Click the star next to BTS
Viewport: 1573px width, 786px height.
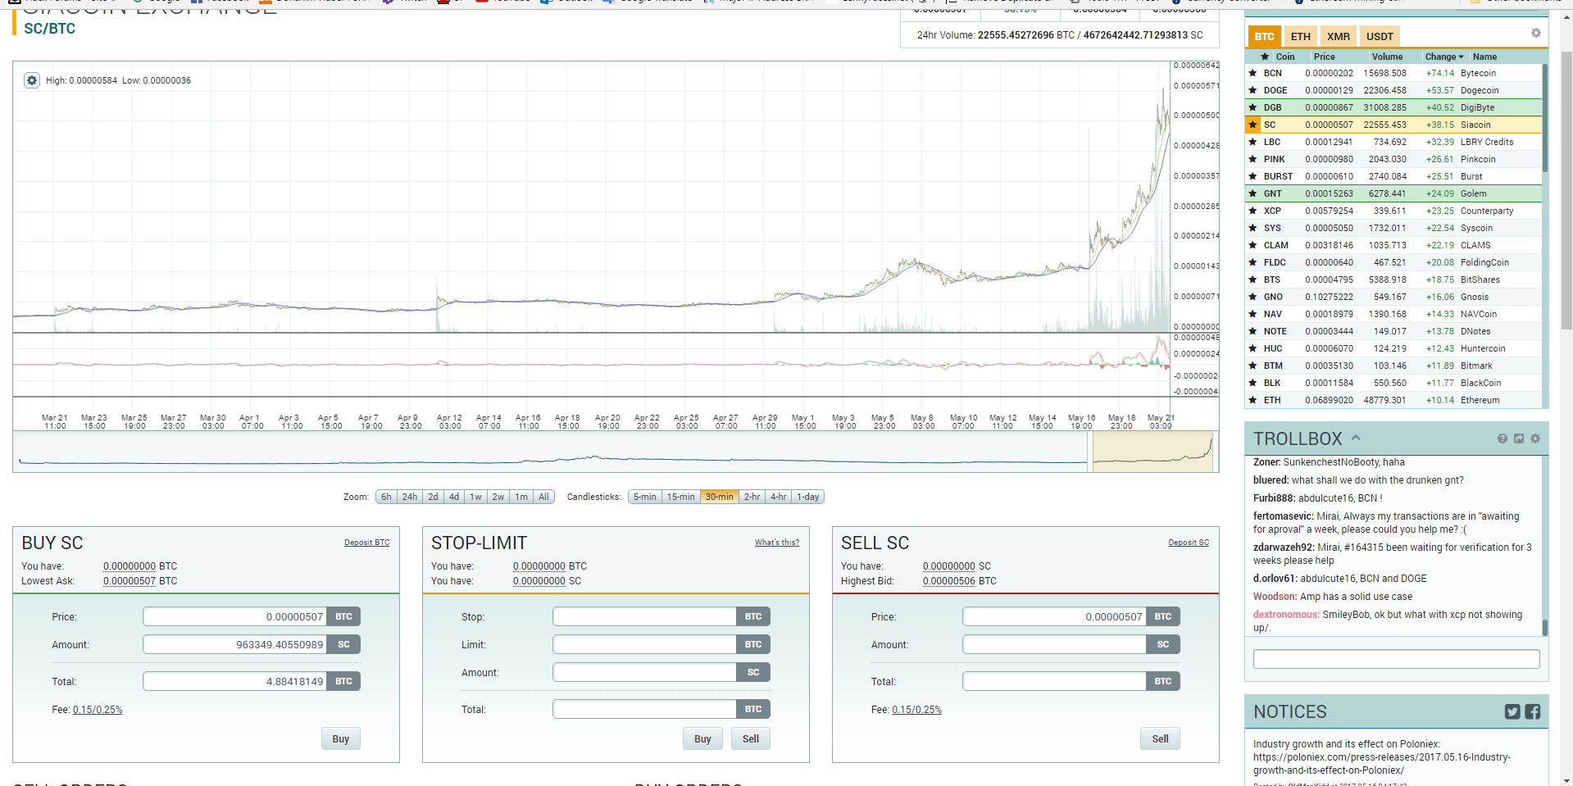click(x=1252, y=279)
